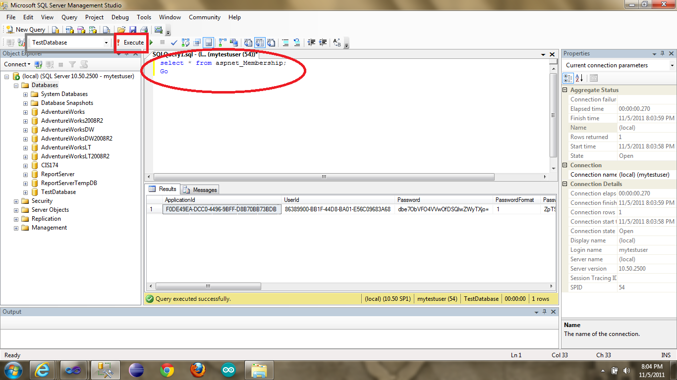Parse the query with the blue checkmark

(x=174, y=43)
